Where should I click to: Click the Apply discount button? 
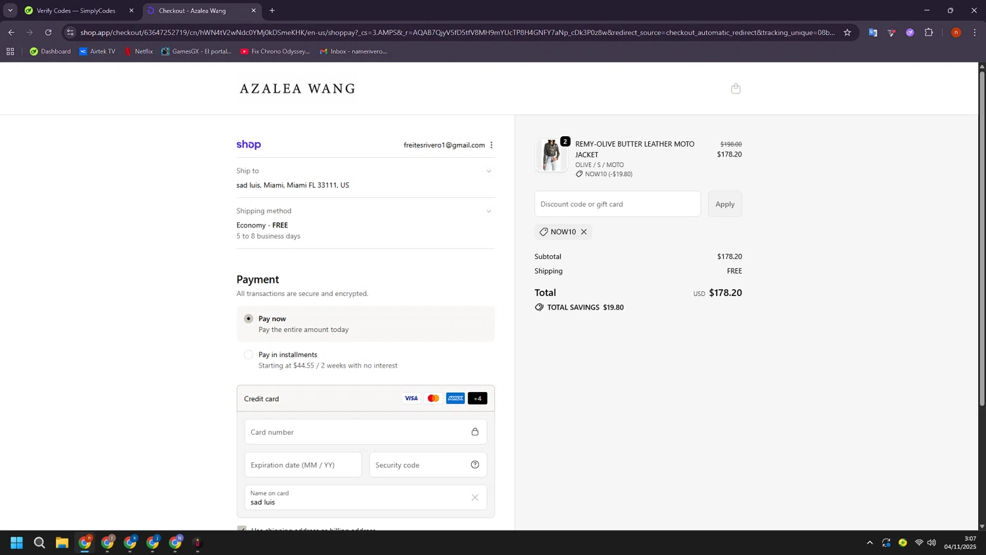coord(724,204)
